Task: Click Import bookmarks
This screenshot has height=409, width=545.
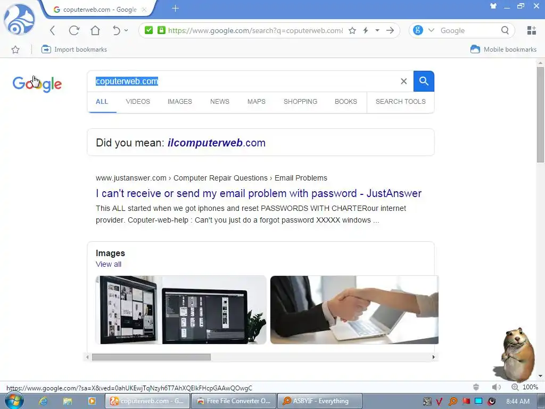Action: click(74, 50)
